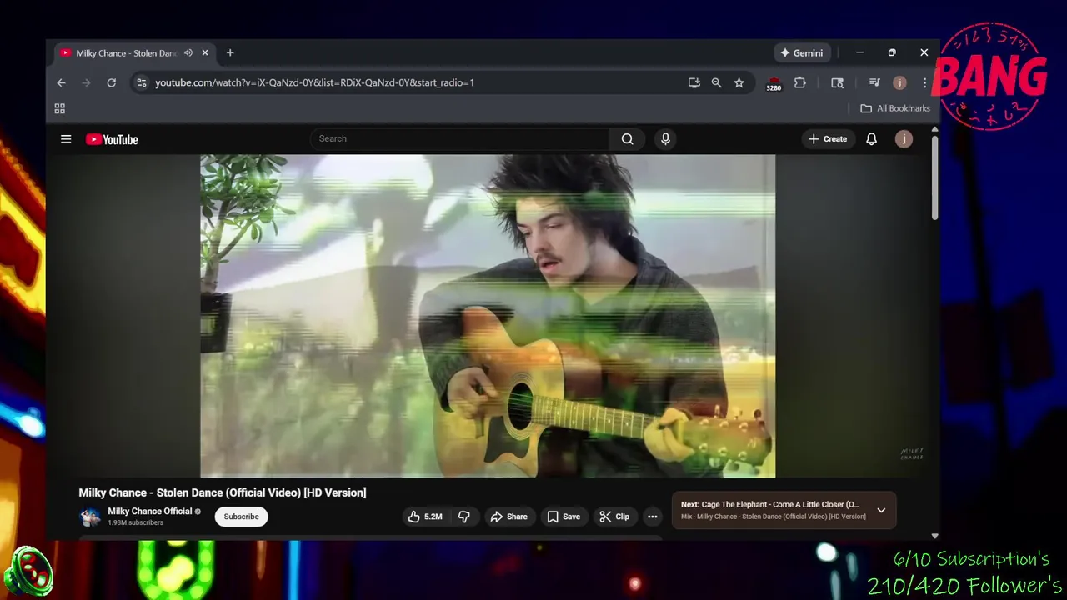Pause the Stolen Dance video player

[488, 316]
